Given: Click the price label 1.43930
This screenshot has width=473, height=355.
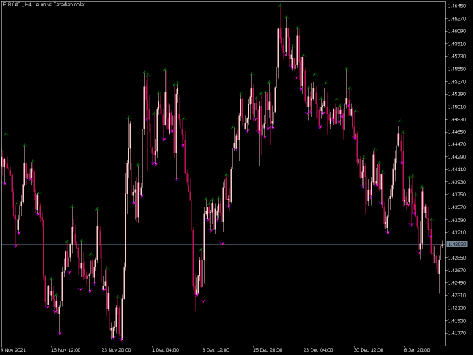Looking at the screenshot, I should click(457, 182).
